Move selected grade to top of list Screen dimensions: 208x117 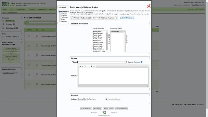click(x=127, y=36)
